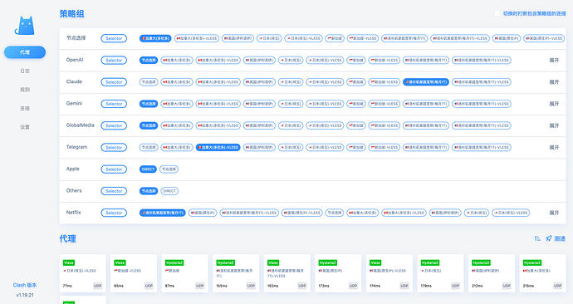Open the 174ms 美国(原生IP)-VLESS card
This screenshot has height=304, width=573.
click(389, 273)
